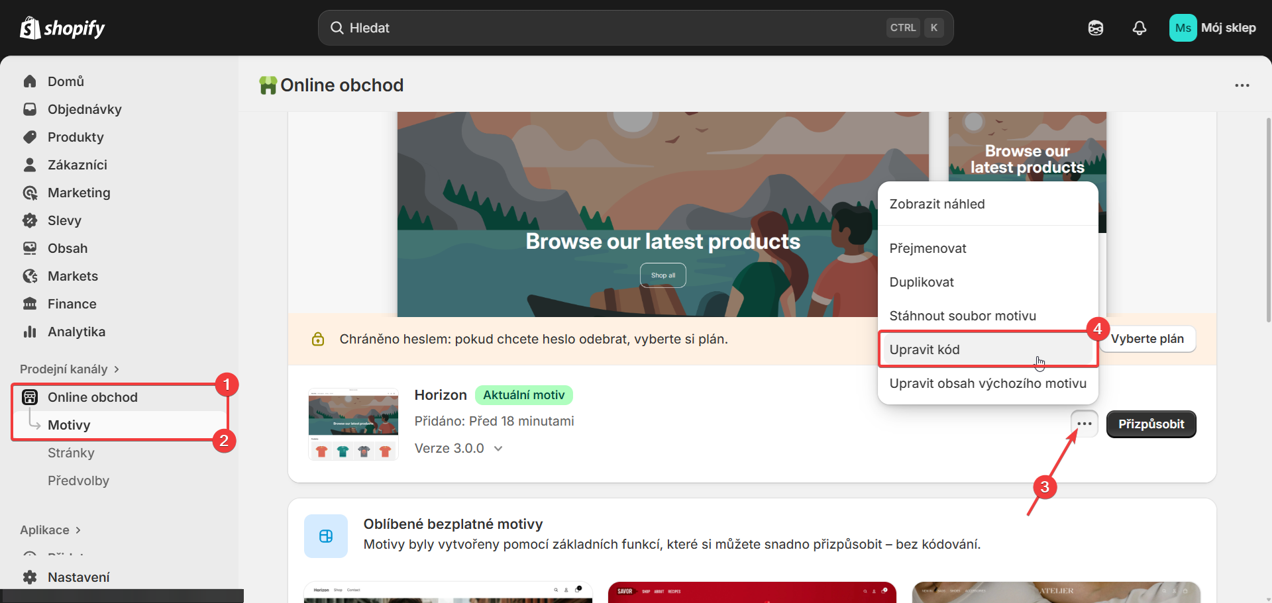Choose Upravit kód from the menu
Image resolution: width=1272 pixels, height=603 pixels.
[x=925, y=349]
